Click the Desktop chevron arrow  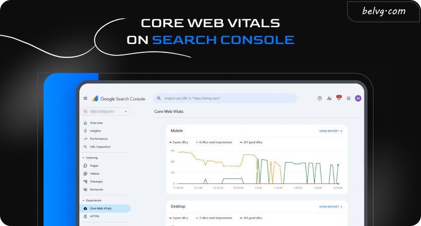(341, 207)
